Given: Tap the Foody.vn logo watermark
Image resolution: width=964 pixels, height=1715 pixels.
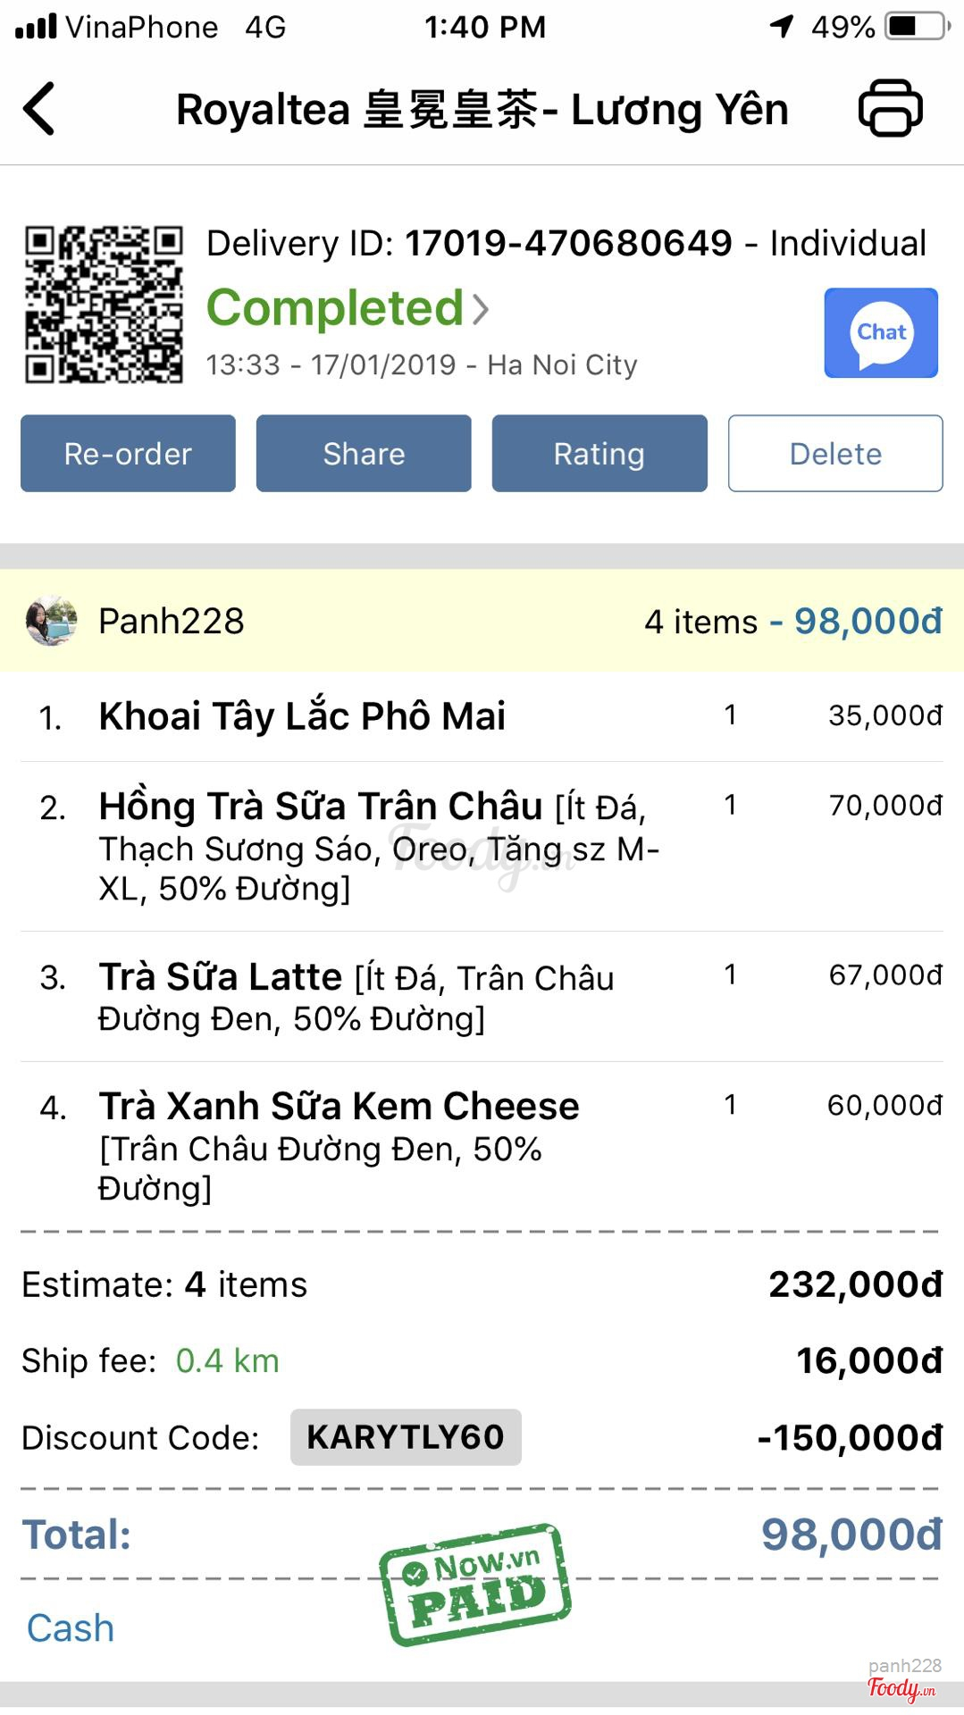Looking at the screenshot, I should tap(901, 1687).
